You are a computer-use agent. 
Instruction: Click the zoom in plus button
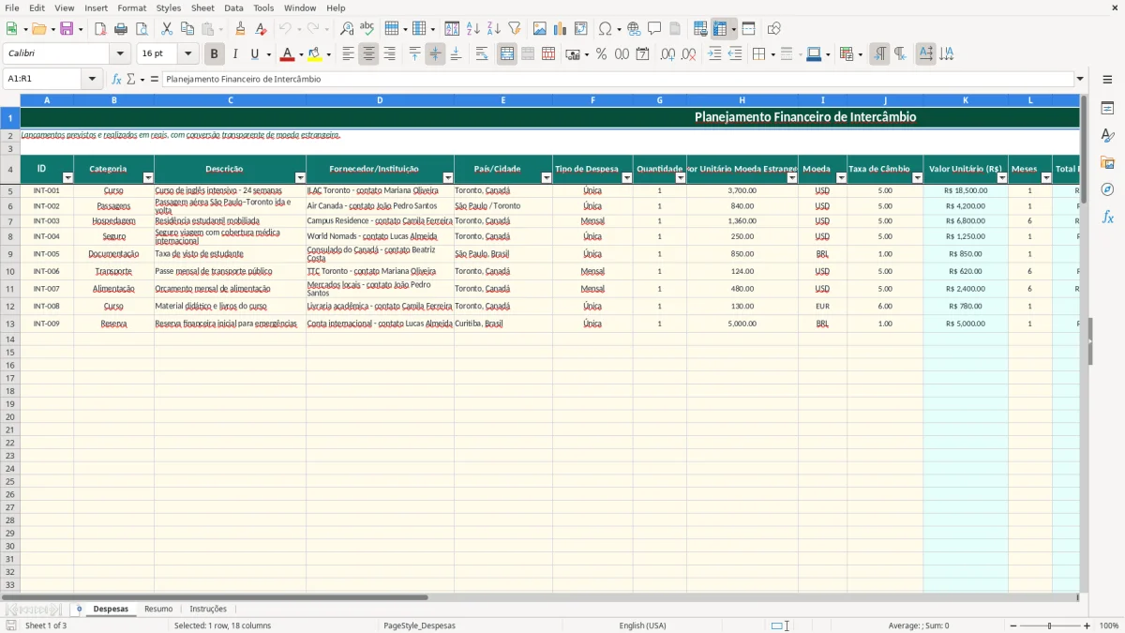tap(1087, 625)
